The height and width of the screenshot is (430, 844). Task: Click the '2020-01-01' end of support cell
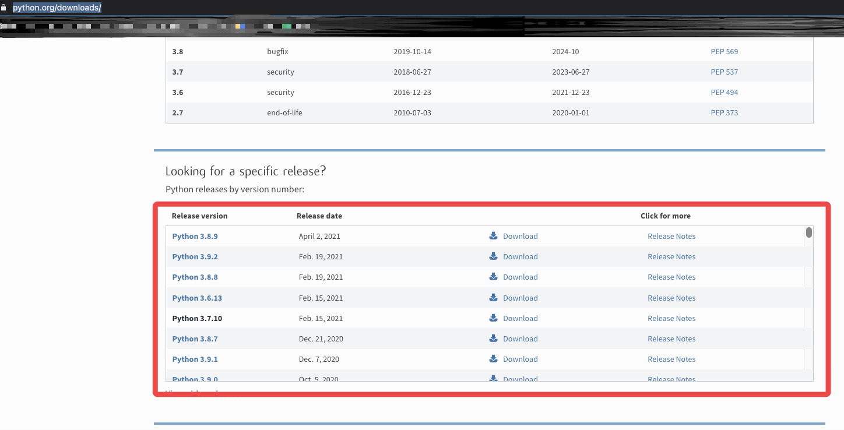click(571, 112)
